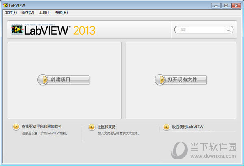Open the 查找驱动程序和附加软件 link
This screenshot has height=166, width=244.
click(42, 127)
